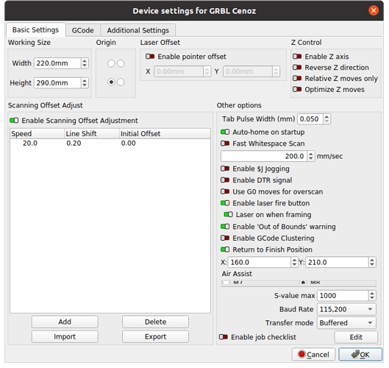Screen dimensions: 389x368
Task: Select the 0.00 Initial Offset cell
Action: point(128,144)
